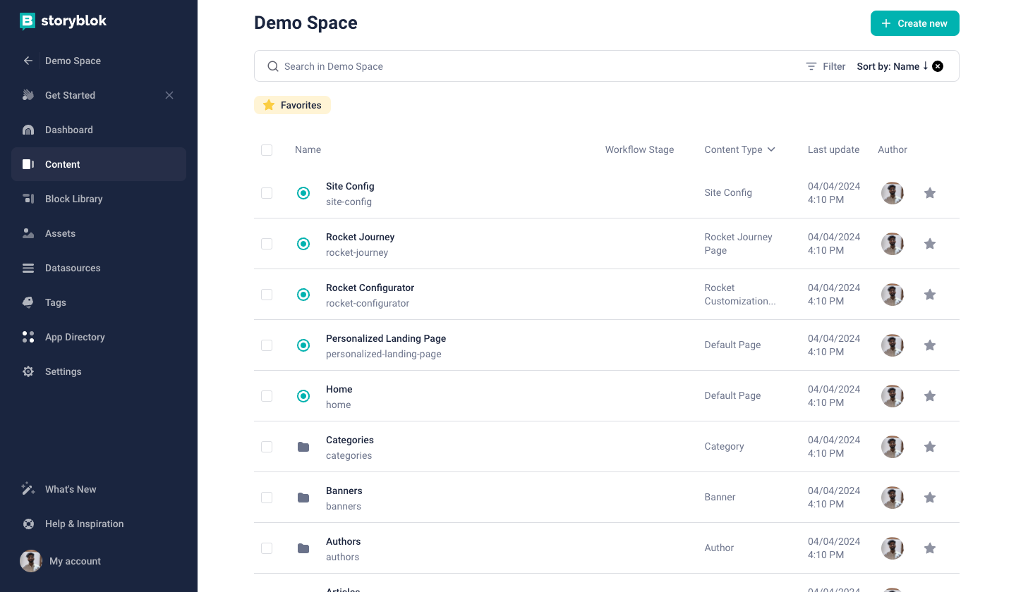Check the Home row checkbox
1016x592 pixels.
[267, 396]
